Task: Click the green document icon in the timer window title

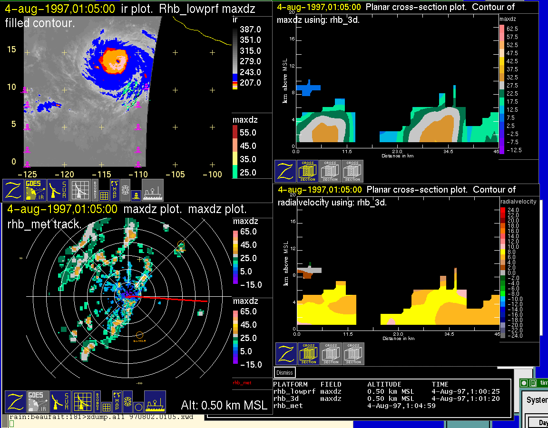Action: 533,383
